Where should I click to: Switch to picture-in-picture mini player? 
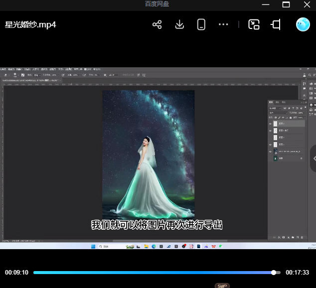click(x=254, y=24)
